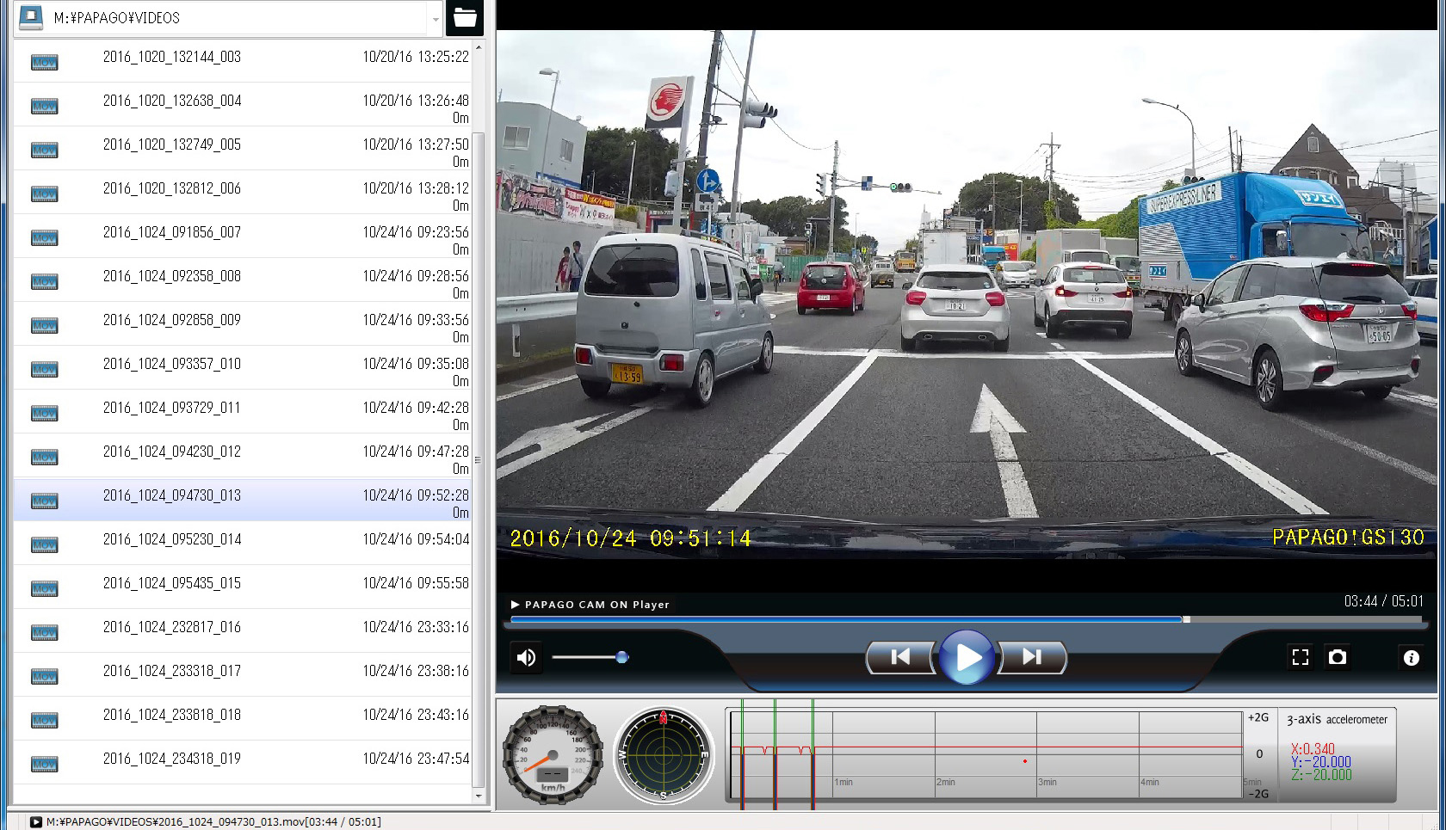Open the folder browse icon
The width and height of the screenshot is (1446, 830).
465,17
